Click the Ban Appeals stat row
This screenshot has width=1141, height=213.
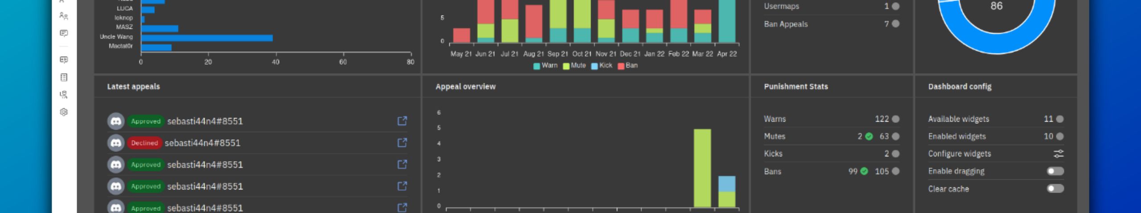pyautogui.click(x=831, y=24)
